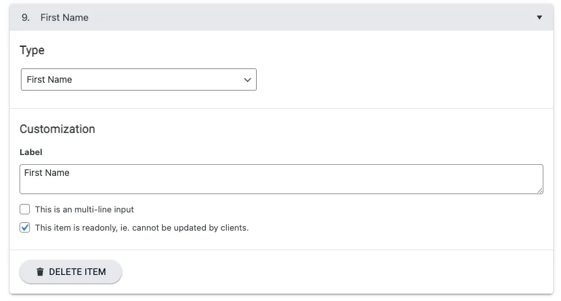Enable the multi-line input checkbox
This screenshot has width=561, height=301.
(x=25, y=210)
